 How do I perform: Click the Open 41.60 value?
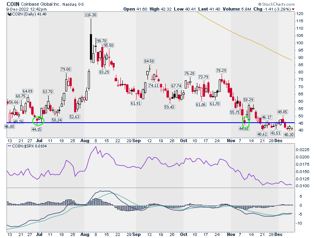click(x=135, y=9)
